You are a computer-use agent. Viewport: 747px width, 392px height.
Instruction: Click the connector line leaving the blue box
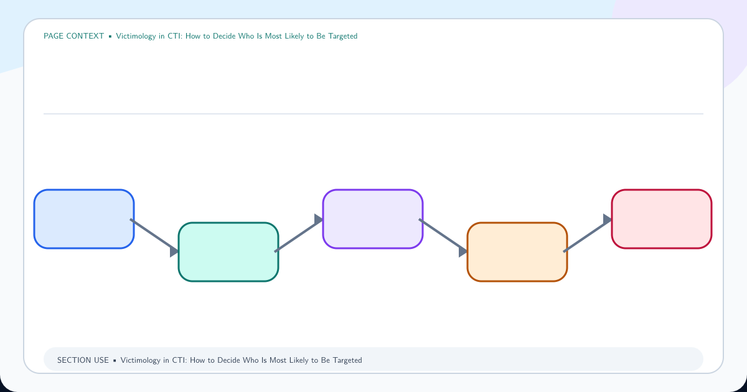pos(151,235)
